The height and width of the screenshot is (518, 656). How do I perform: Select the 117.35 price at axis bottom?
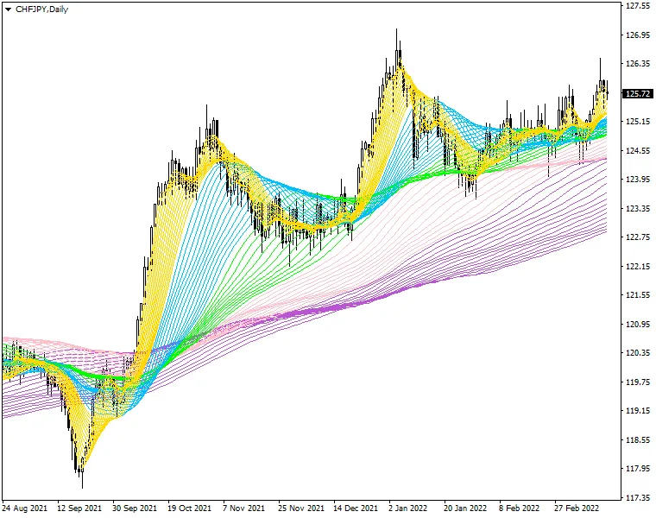click(x=637, y=498)
